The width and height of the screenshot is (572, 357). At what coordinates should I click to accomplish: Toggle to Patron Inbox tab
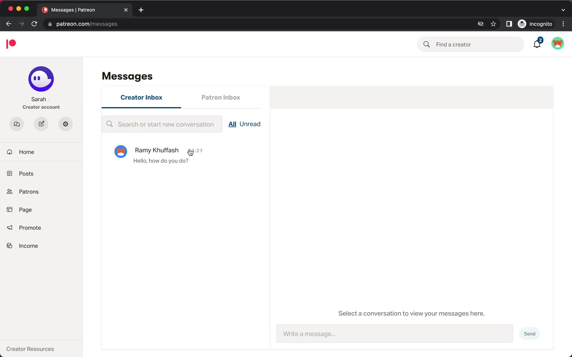coord(221,97)
